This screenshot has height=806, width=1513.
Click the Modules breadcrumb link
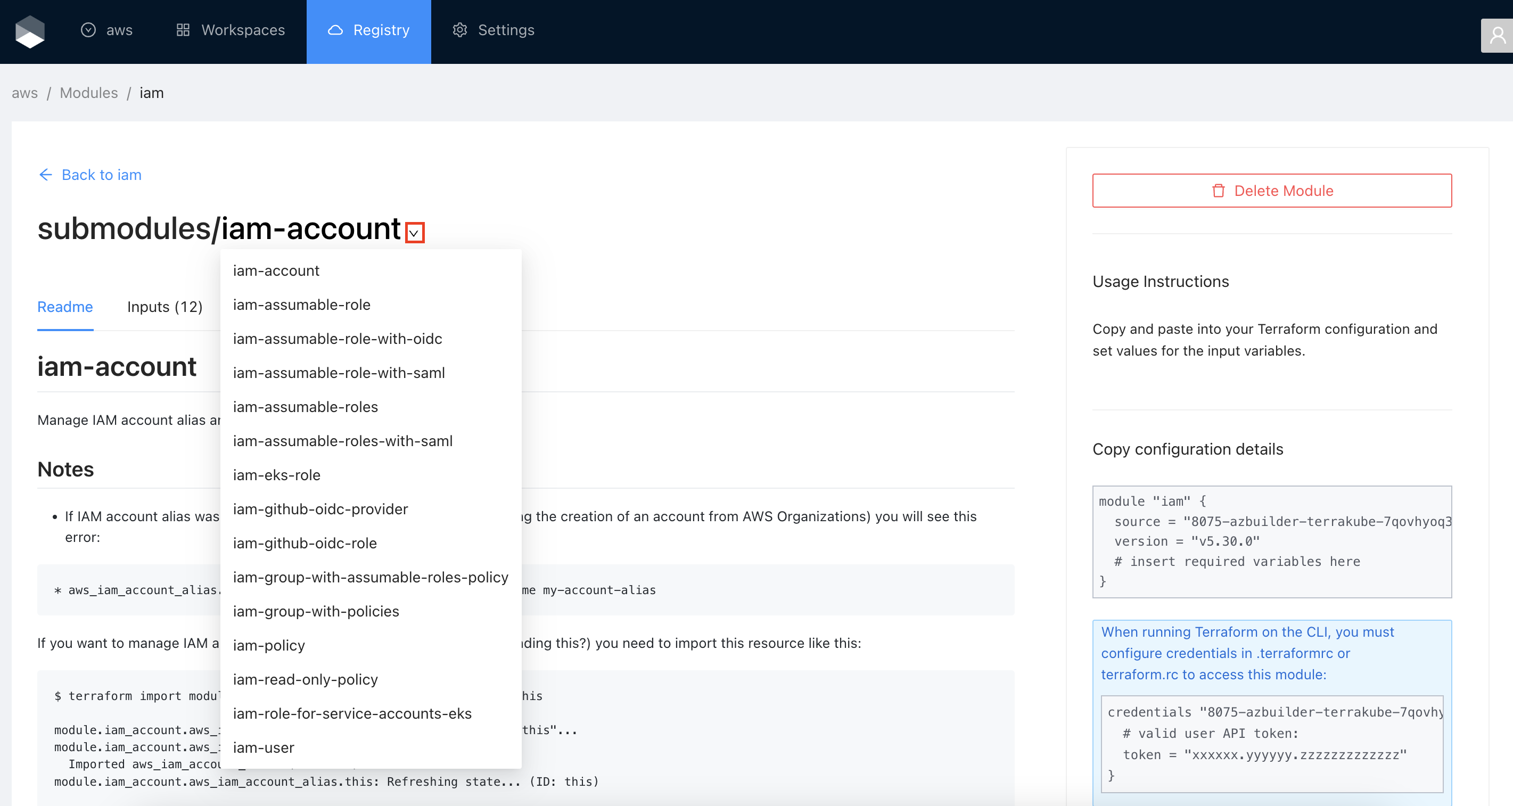89,93
